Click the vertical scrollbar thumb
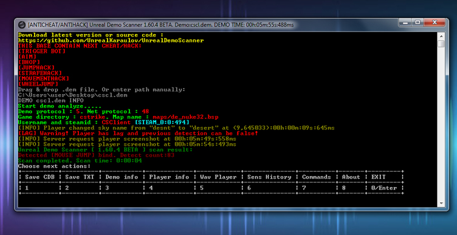The image size is (457, 235). click(441, 44)
